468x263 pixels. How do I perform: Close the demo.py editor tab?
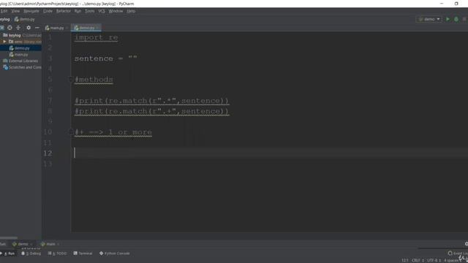click(x=97, y=28)
